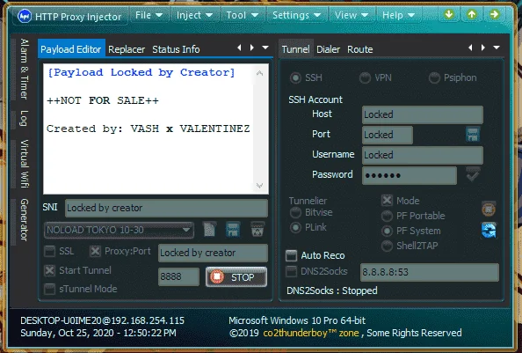Open the Tool menu dropdown
The height and width of the screenshot is (353, 522).
[x=242, y=15]
